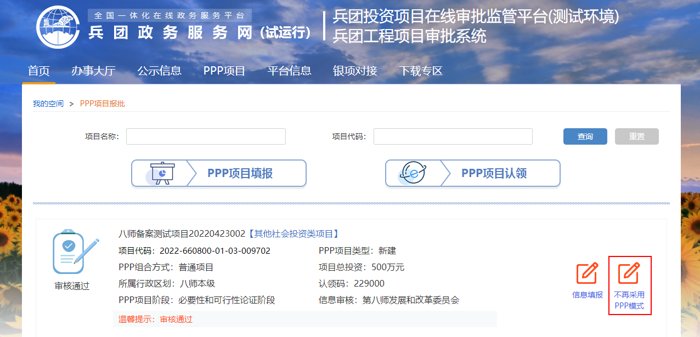Screen dimensions: 700x337
Task: Focus the 项目代码 input field
Action: 453,136
